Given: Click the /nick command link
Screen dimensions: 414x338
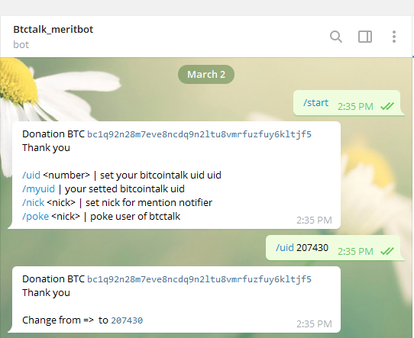Looking at the screenshot, I should [34, 203].
